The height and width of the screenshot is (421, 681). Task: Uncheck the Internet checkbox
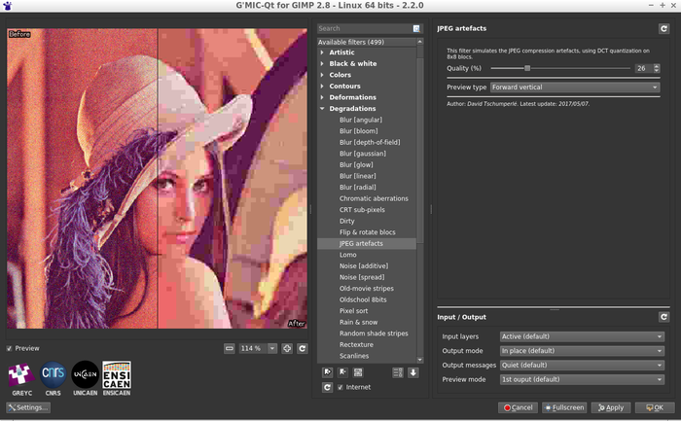click(340, 387)
